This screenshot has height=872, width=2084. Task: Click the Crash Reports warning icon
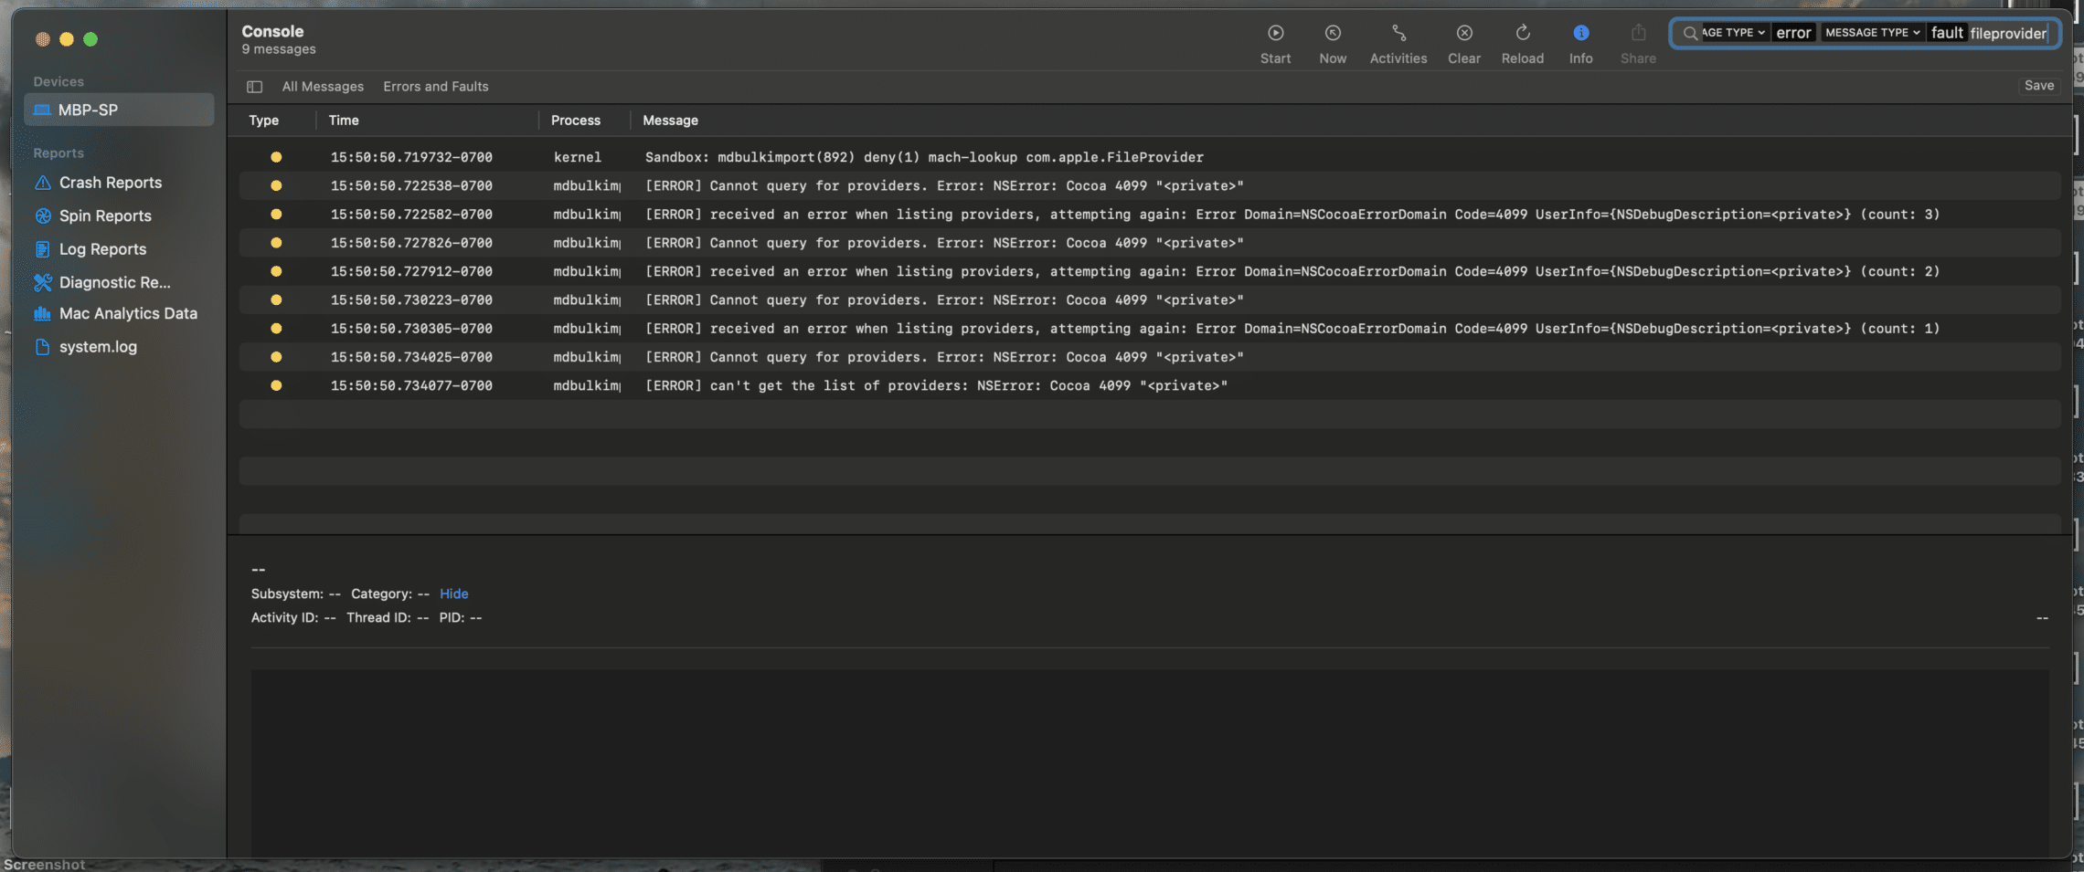coord(42,183)
